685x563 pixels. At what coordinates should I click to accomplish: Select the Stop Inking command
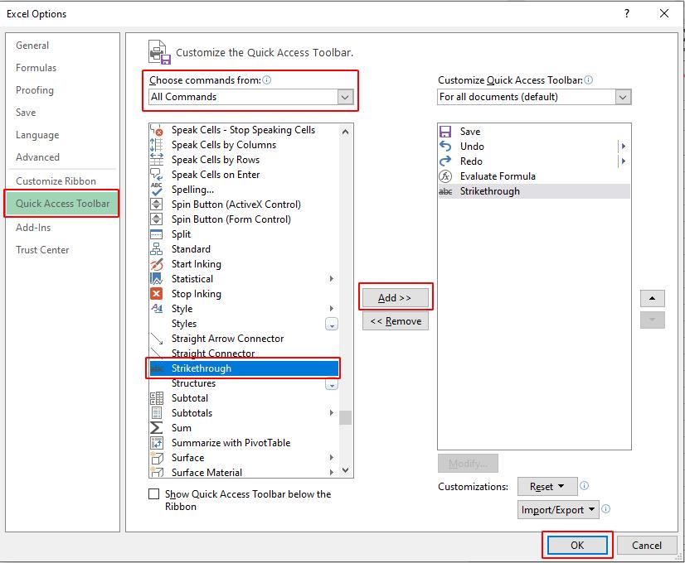pyautogui.click(x=194, y=294)
